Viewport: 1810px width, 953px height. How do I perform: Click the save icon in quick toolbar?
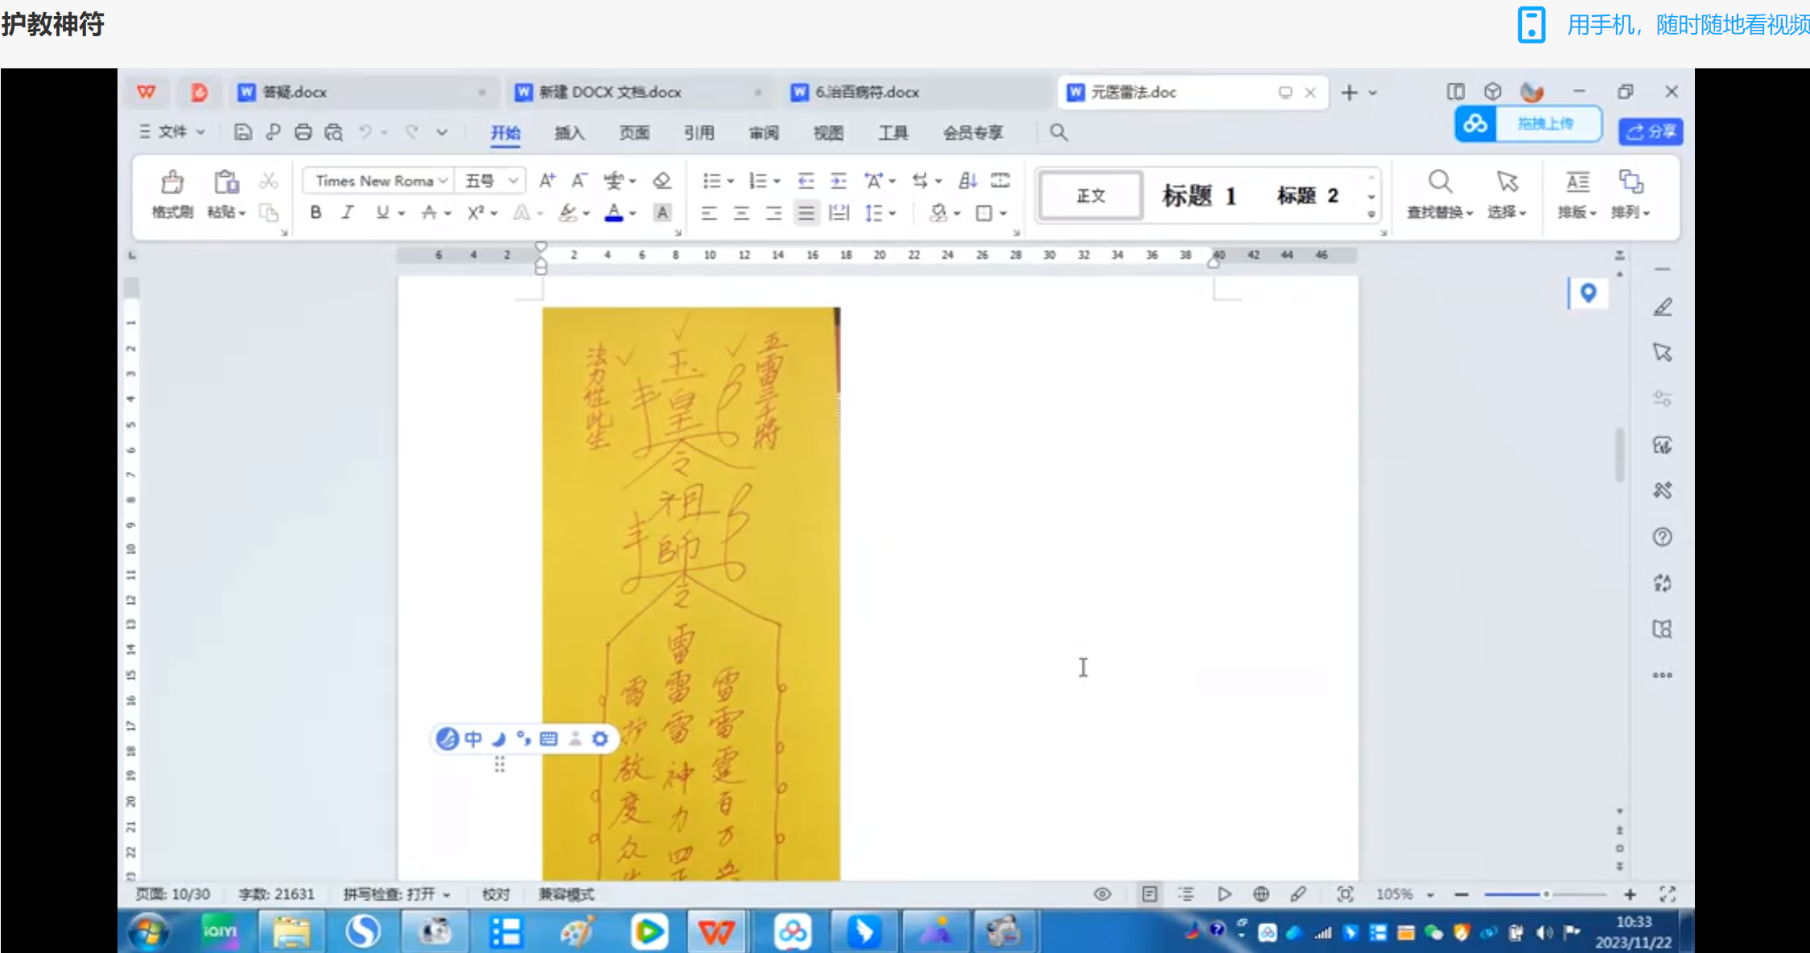(242, 133)
